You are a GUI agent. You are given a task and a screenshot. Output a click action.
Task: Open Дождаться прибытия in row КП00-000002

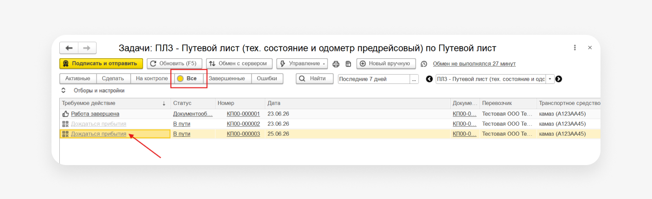point(98,124)
